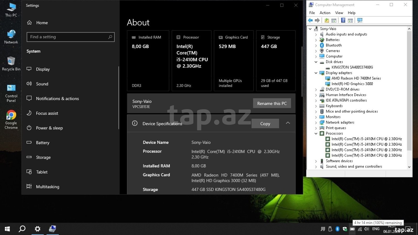Click the volume speaker tray icon
The image size is (418, 235).
(x=367, y=229)
